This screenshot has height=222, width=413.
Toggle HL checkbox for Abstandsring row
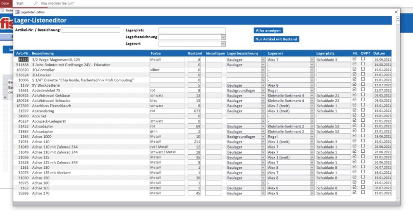tap(354, 110)
